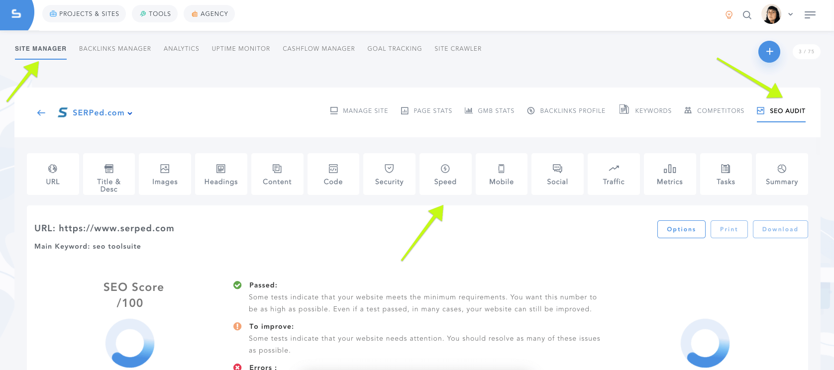Click the SEO Score donut chart

[x=130, y=343]
